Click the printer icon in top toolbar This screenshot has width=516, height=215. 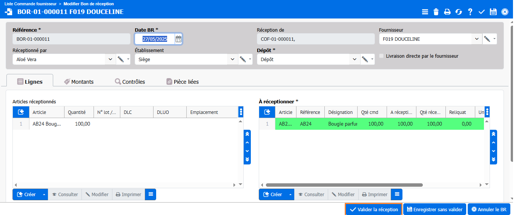[447, 12]
